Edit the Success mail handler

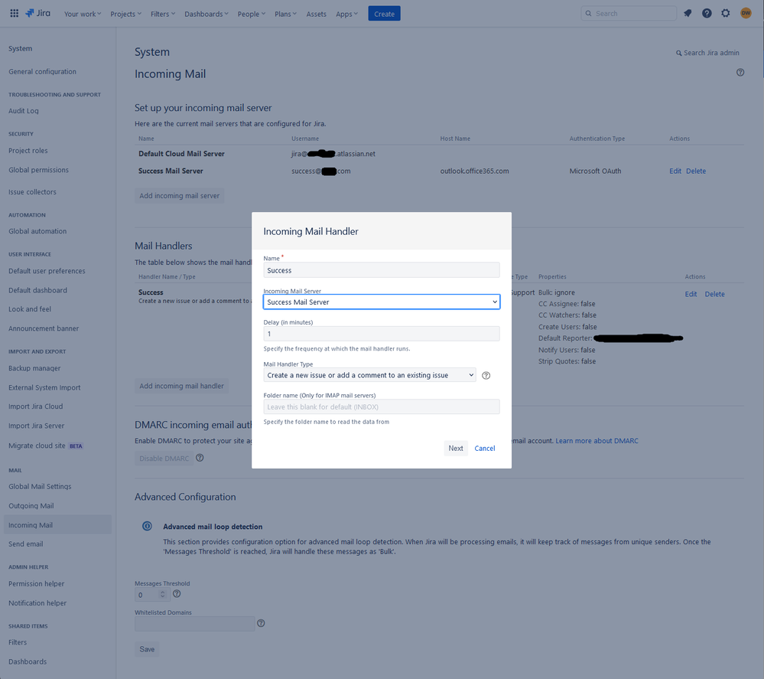[691, 294]
